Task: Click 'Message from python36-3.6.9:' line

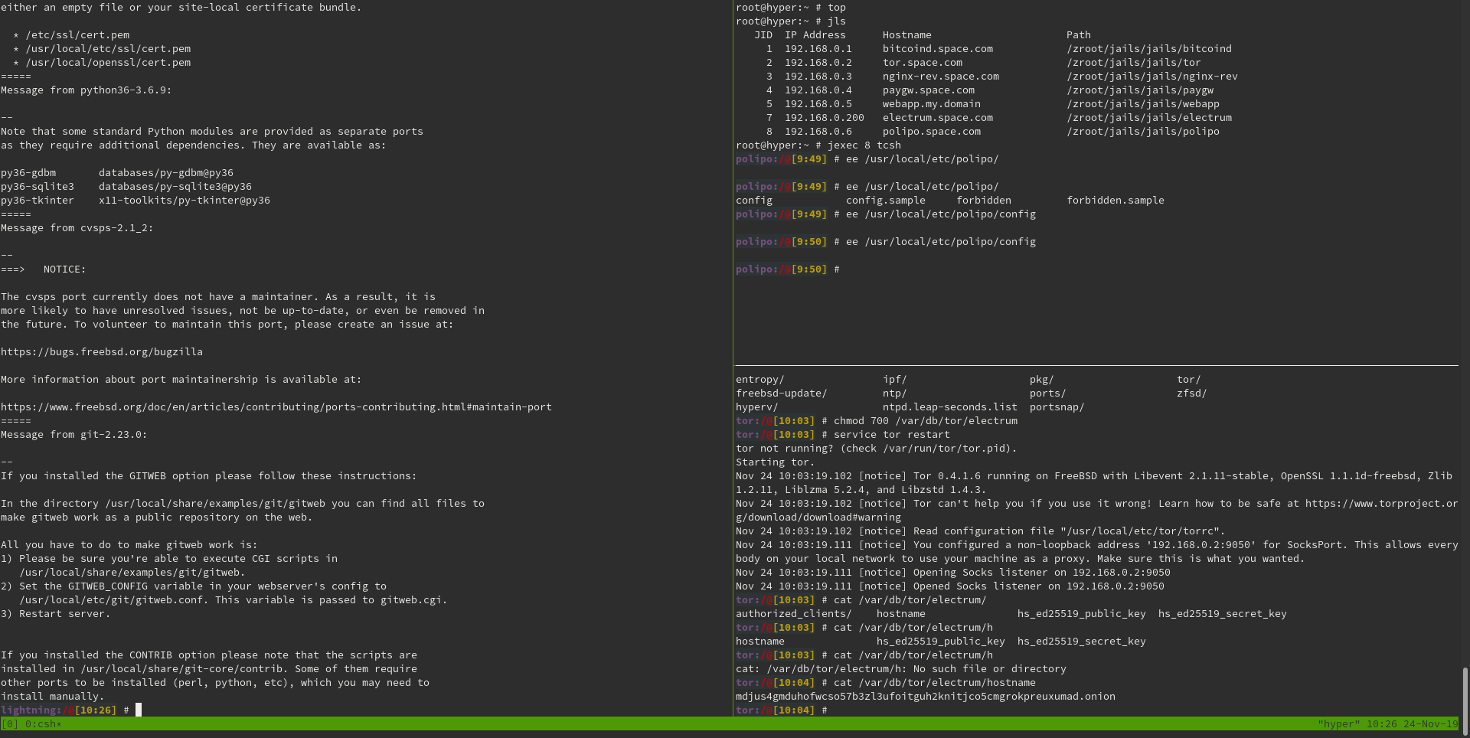Action: click(87, 90)
